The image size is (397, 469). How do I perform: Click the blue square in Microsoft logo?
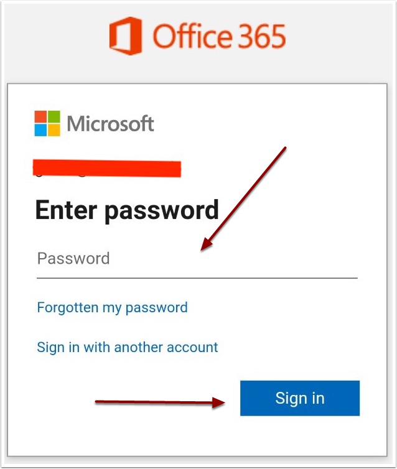click(x=40, y=130)
